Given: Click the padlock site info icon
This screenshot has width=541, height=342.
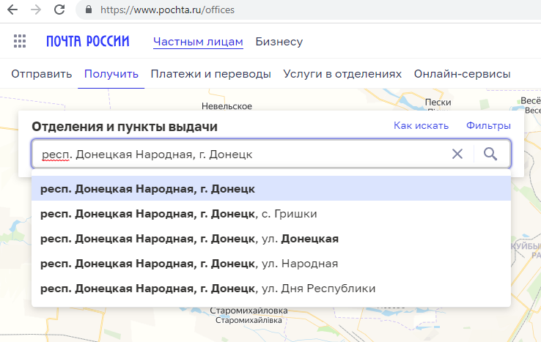Looking at the screenshot, I should click(x=89, y=10).
